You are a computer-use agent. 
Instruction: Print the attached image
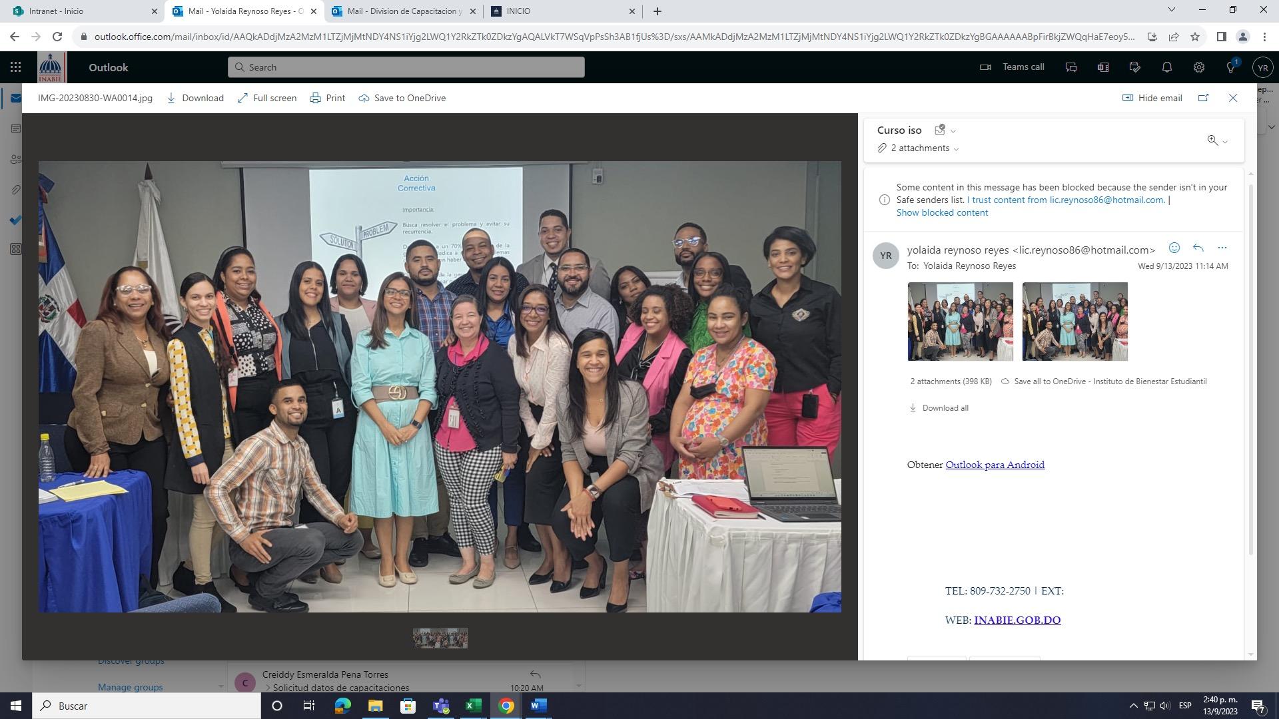[328, 98]
